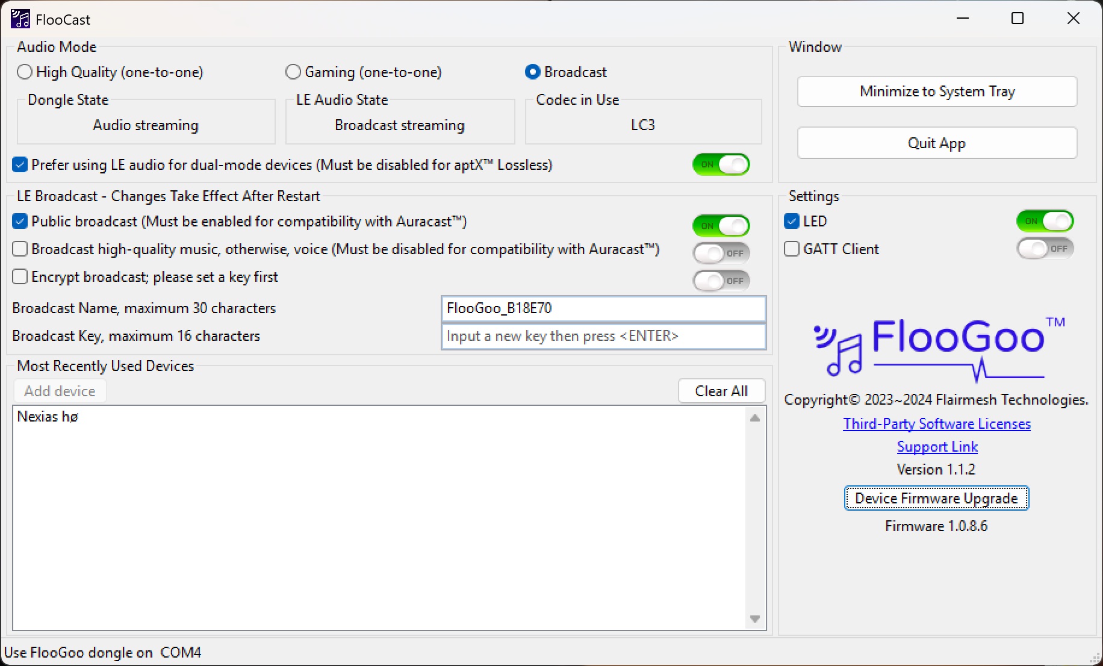Toggle the LE audio preference ON switch
Image resolution: width=1103 pixels, height=666 pixels.
tap(721, 164)
